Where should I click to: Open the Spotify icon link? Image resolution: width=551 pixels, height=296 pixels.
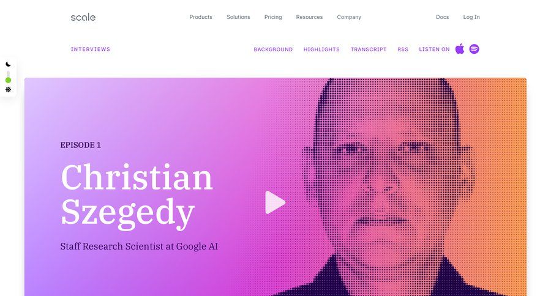click(x=474, y=49)
